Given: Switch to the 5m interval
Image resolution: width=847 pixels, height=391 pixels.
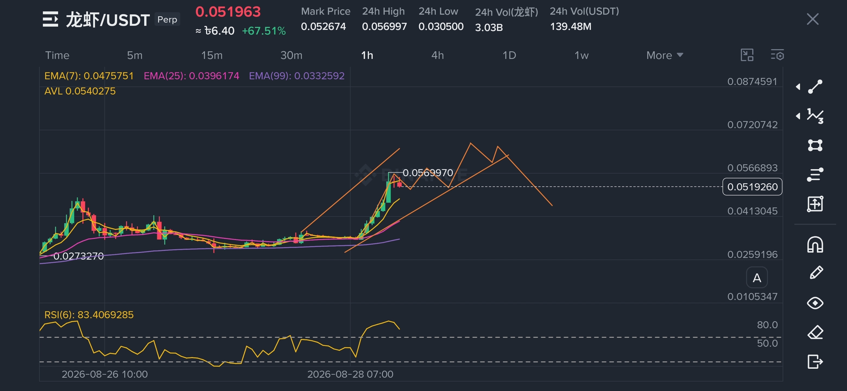Looking at the screenshot, I should click(135, 55).
